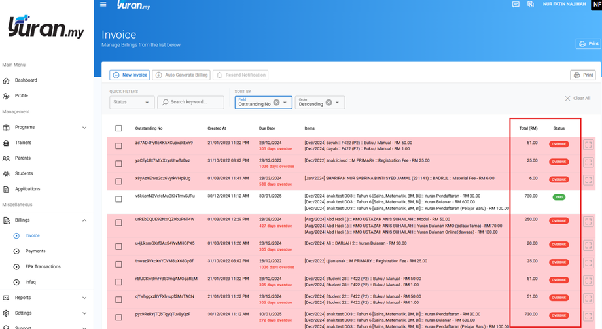Open Dashboard from the sidebar
Screen dimensions: 602x329
[26, 80]
